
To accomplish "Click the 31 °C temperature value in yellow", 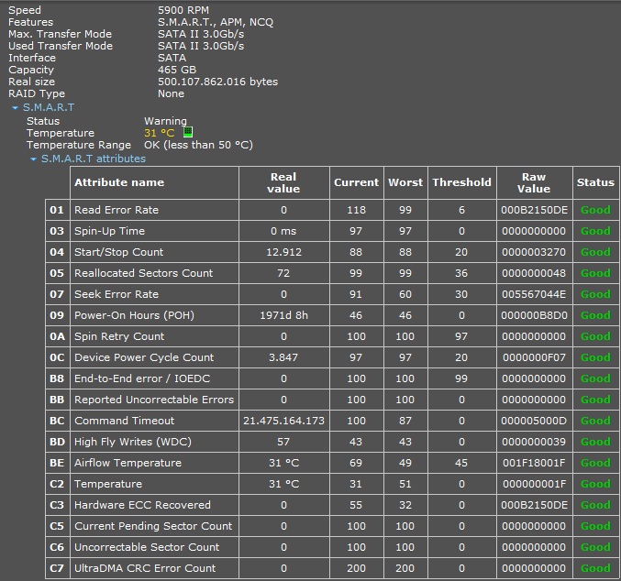I will coord(160,133).
